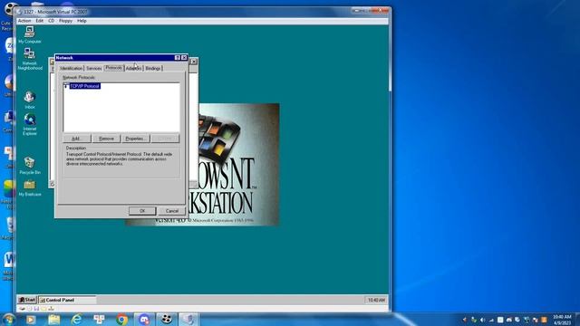
Task: Click the network status icon in Virtual PC
Action: coord(51,308)
